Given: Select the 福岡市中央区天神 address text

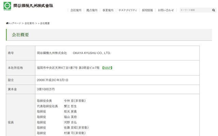Looking at the screenshot, I should pos(68,68).
